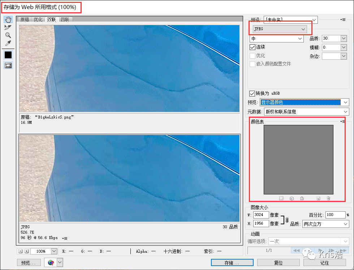Image resolution: width=354 pixels, height=270 pixels.
Task: Click the 复位 reset button
Action: pyautogui.click(x=279, y=262)
